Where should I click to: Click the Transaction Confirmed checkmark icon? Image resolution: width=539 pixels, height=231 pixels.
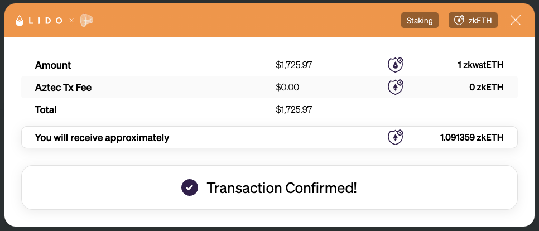[x=190, y=187]
